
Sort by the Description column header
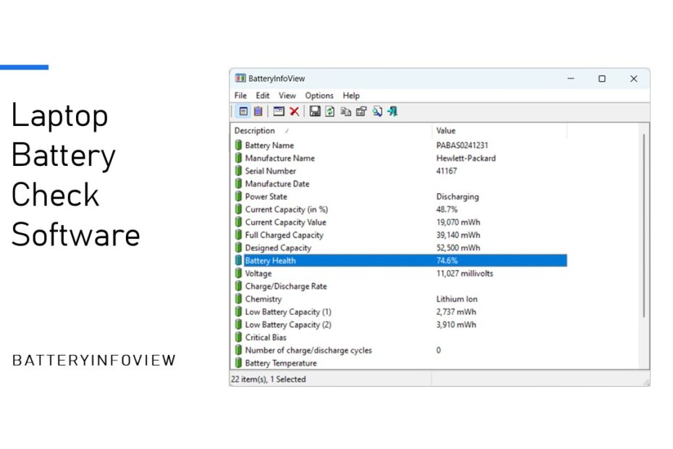tap(331, 130)
